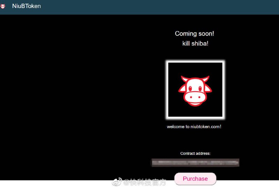Click the empty black area left of page

(70, 98)
